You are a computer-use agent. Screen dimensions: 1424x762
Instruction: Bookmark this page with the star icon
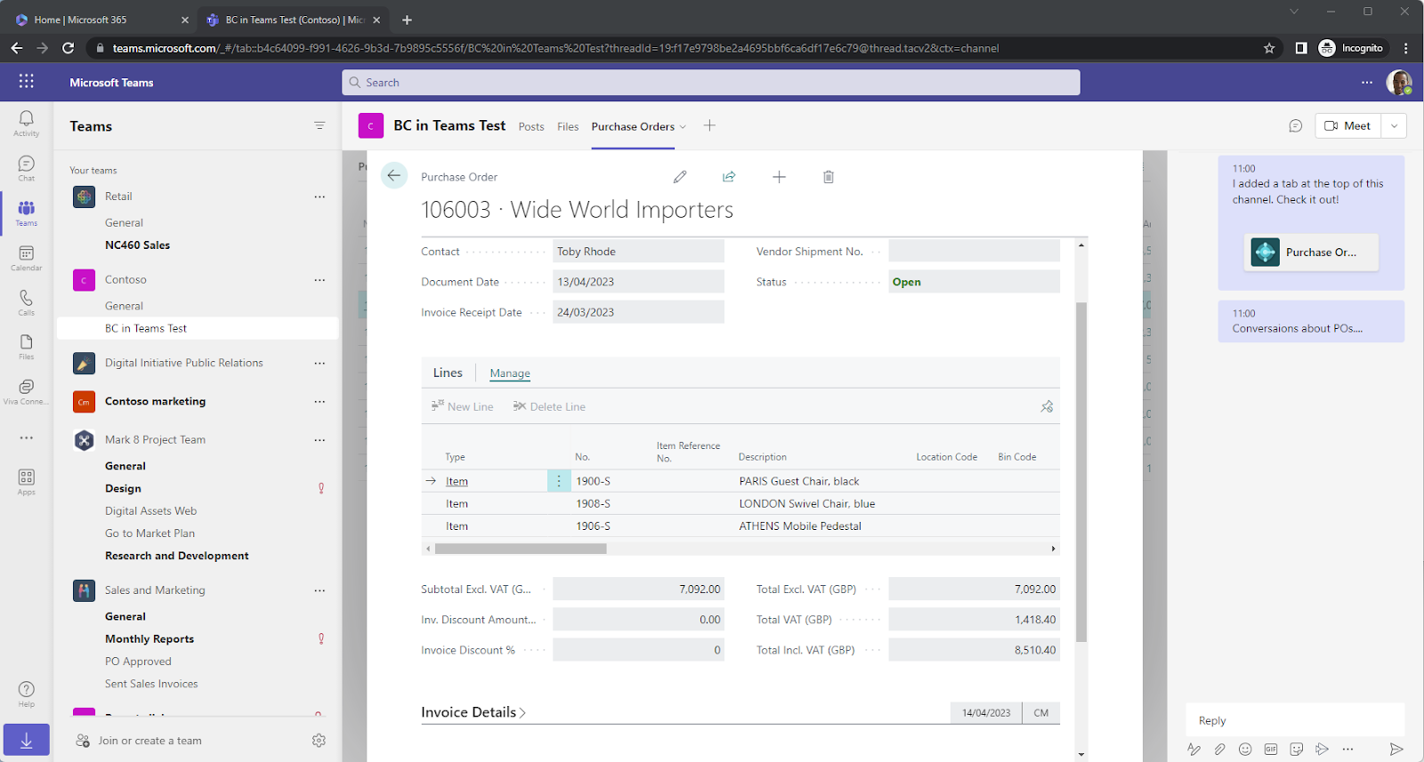[1269, 48]
